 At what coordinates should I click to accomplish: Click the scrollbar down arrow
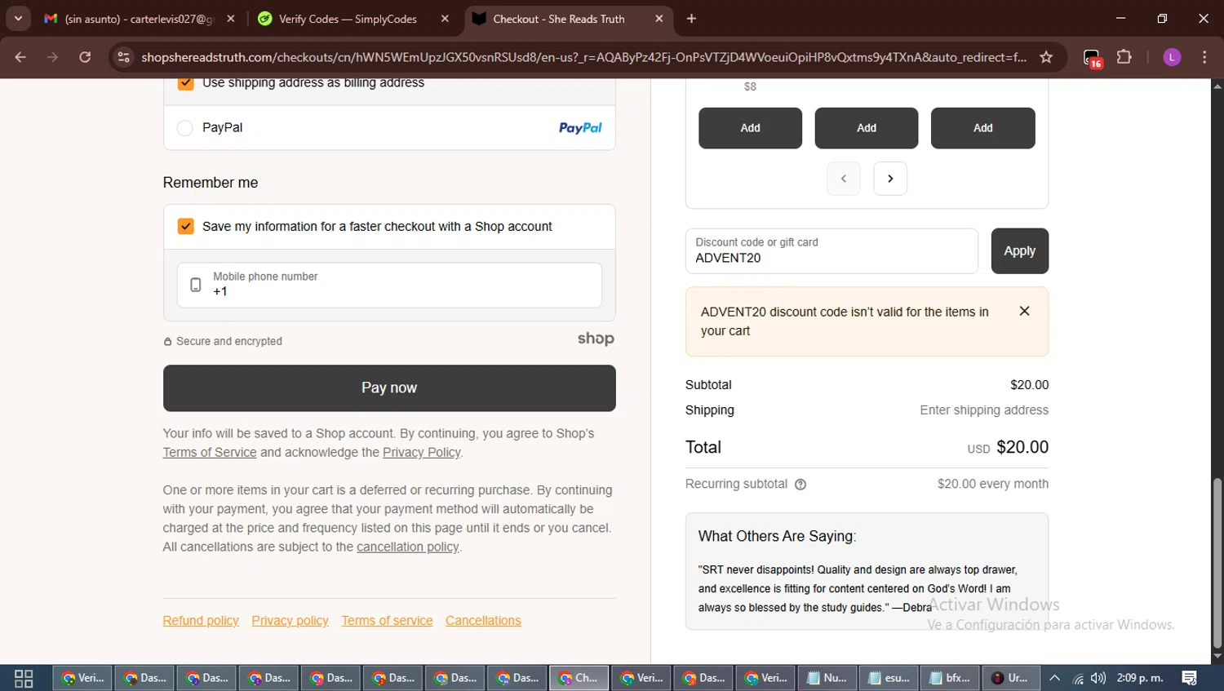tap(1217, 656)
